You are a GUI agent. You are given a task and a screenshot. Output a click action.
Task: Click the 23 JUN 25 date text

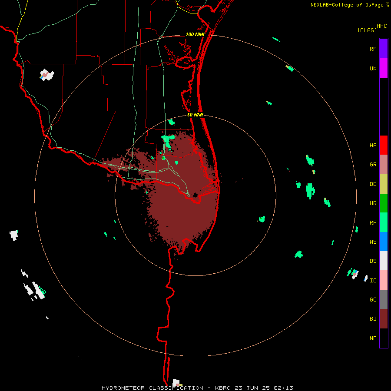[x=252, y=388]
